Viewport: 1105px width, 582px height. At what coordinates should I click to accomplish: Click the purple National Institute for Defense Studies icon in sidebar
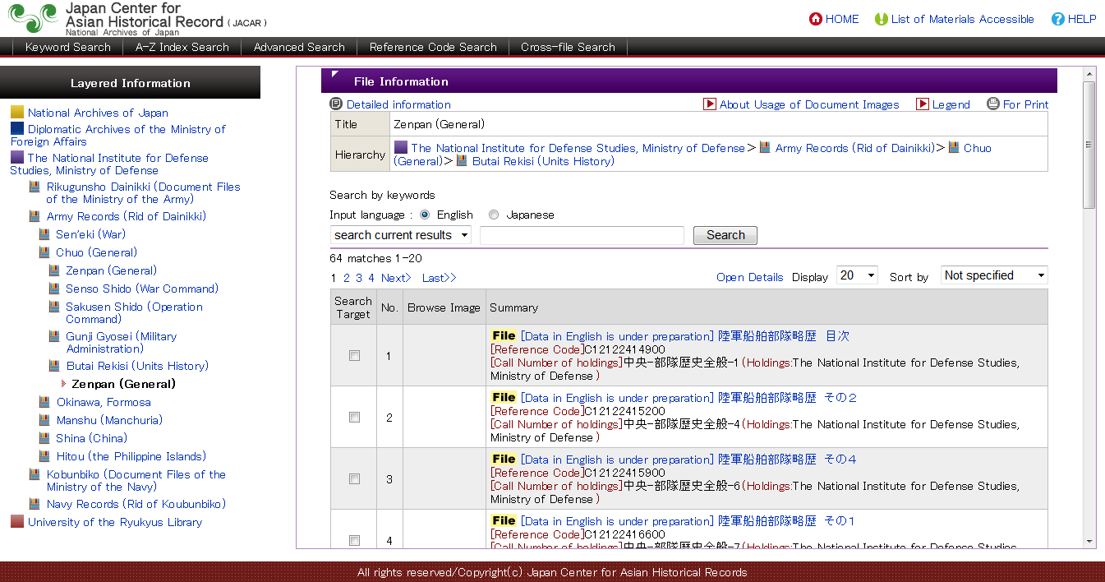pyautogui.click(x=17, y=157)
